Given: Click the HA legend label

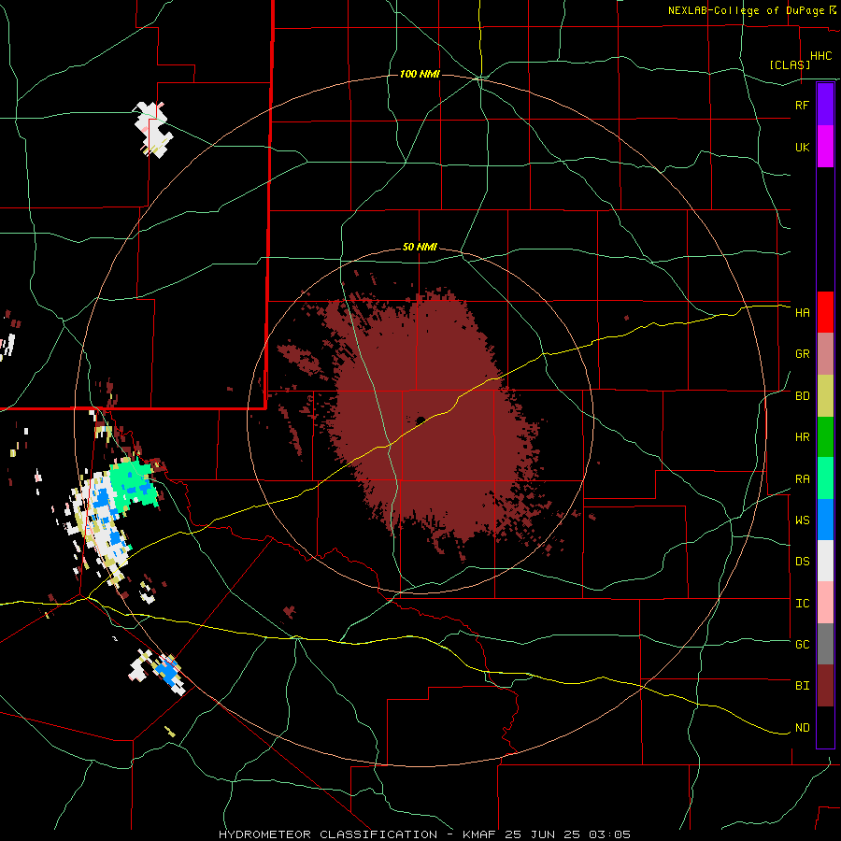Looking at the screenshot, I should pos(802,312).
